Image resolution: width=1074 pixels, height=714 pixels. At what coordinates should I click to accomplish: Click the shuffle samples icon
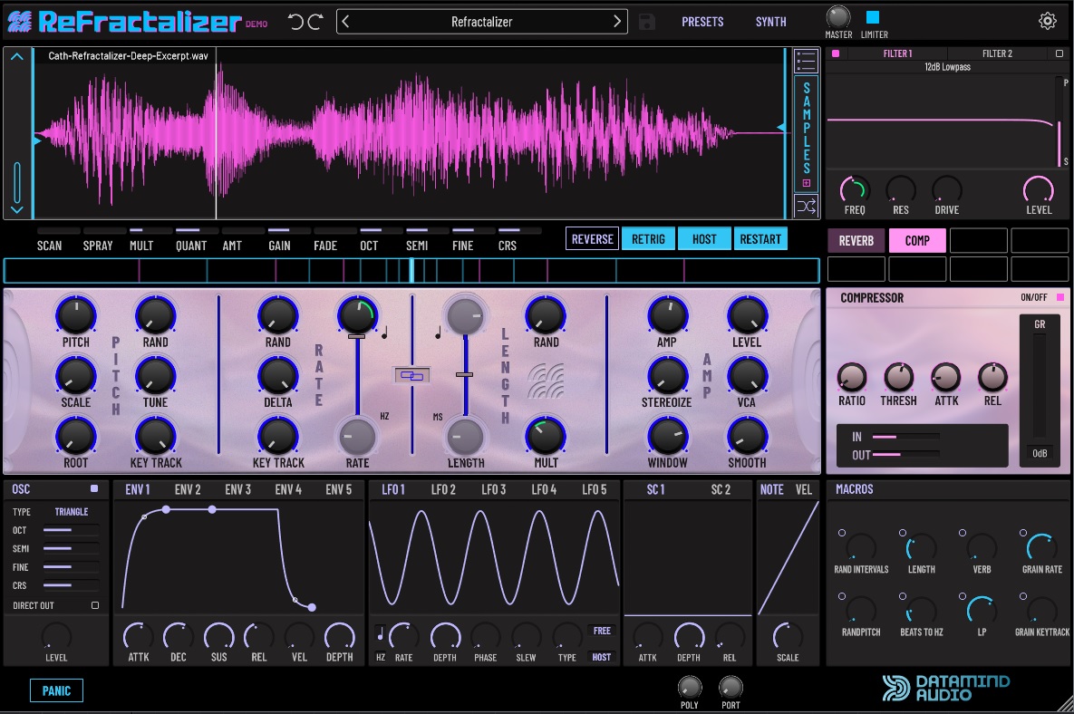[807, 206]
